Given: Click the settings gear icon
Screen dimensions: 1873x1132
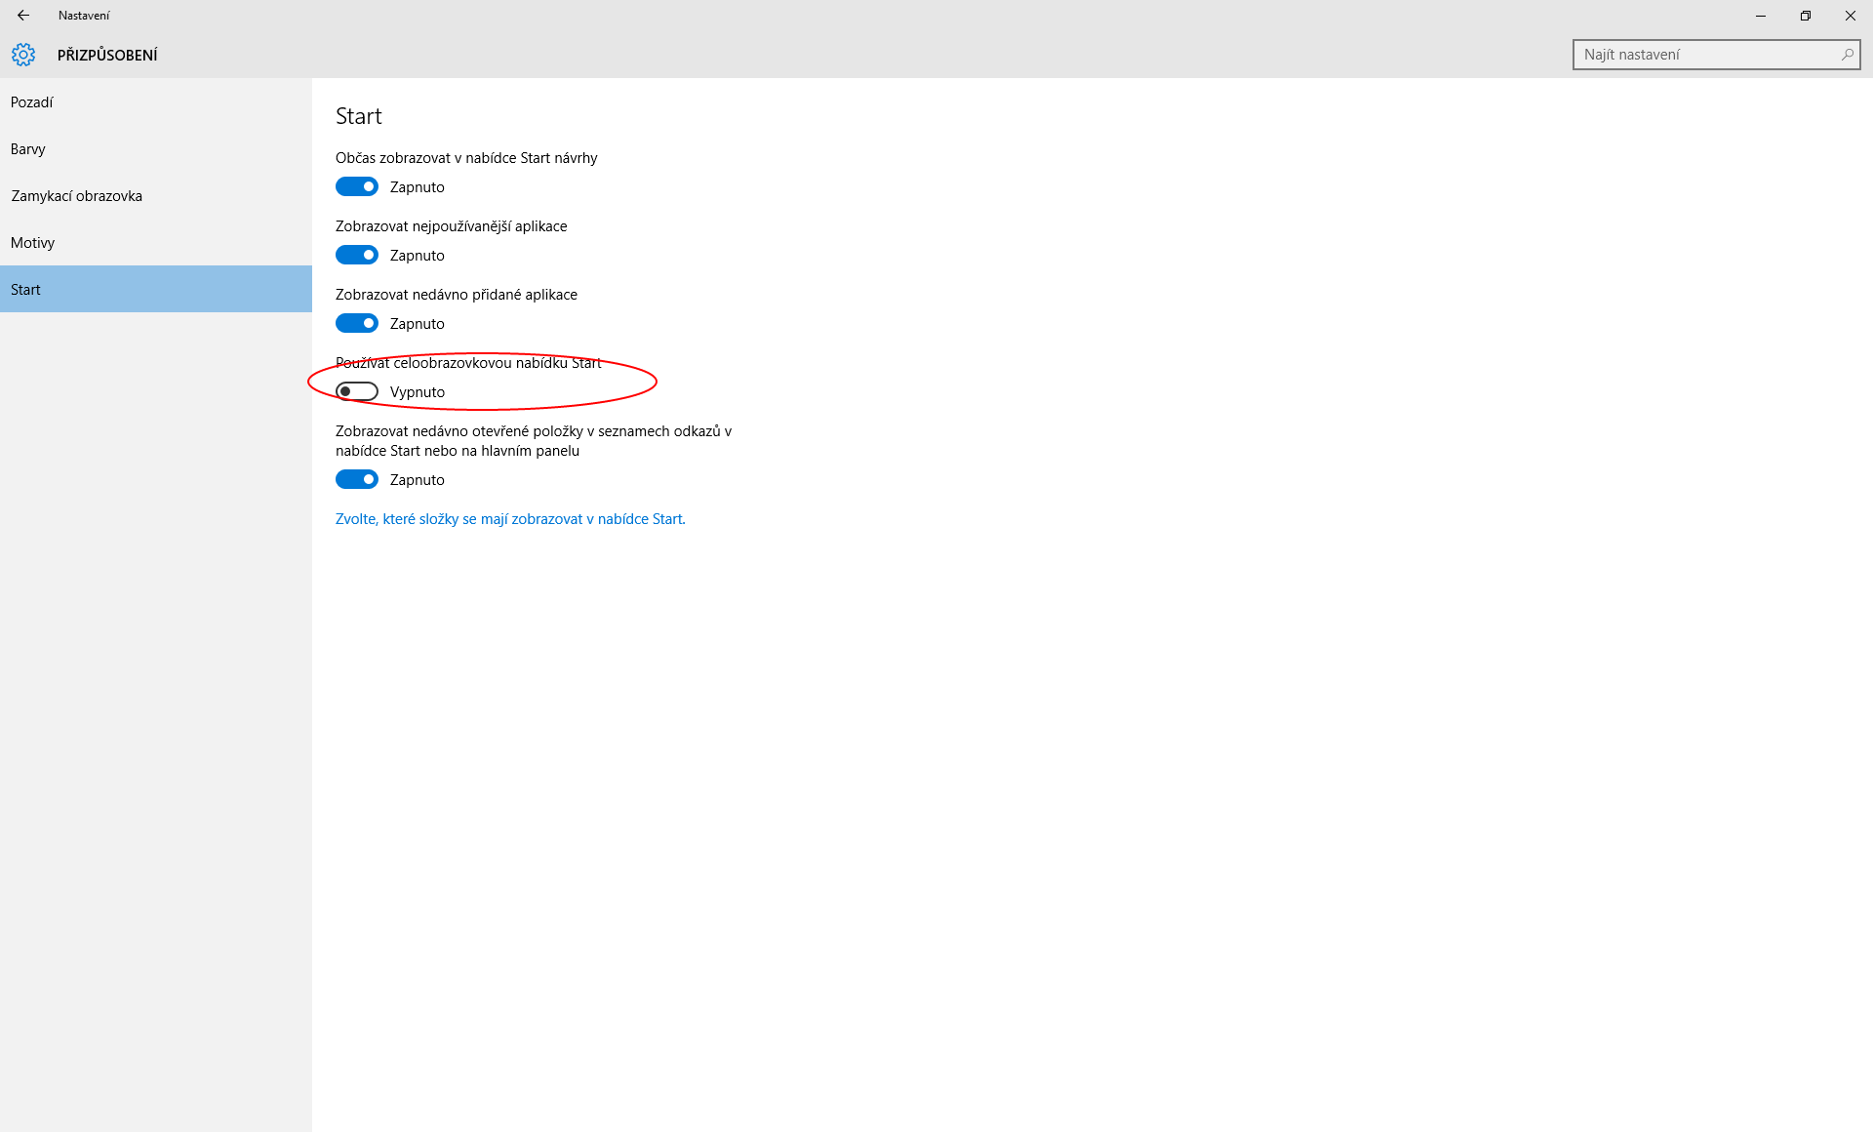Looking at the screenshot, I should coord(23,55).
